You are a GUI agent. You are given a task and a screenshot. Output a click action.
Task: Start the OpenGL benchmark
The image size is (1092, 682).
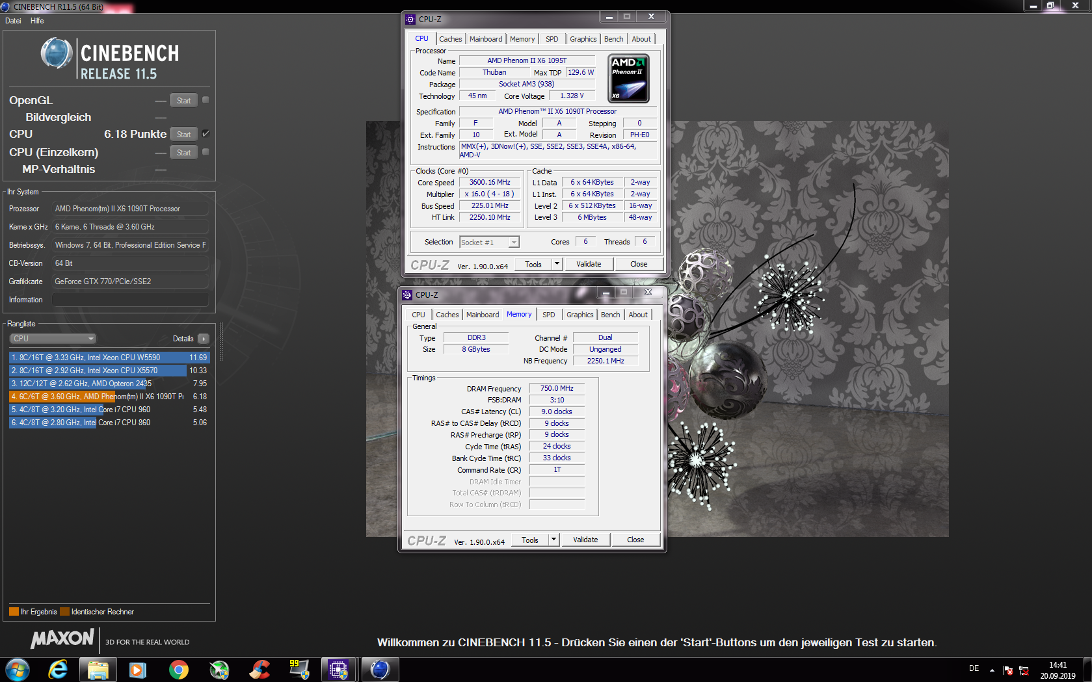pyautogui.click(x=184, y=100)
